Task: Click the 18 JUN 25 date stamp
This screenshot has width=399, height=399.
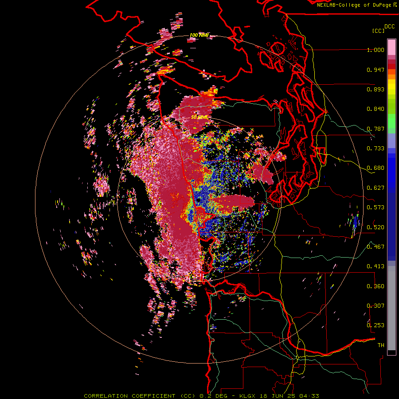Action: (x=278, y=396)
